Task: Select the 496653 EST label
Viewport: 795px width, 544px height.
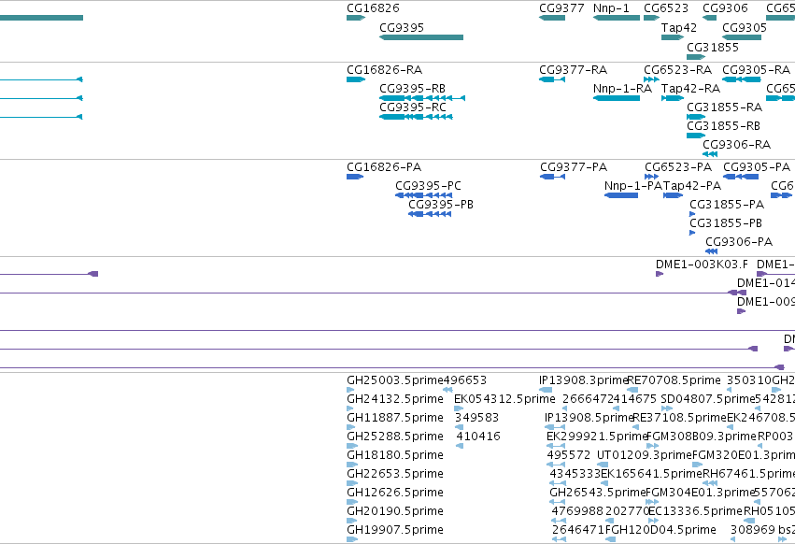Action: pyautogui.click(x=465, y=380)
